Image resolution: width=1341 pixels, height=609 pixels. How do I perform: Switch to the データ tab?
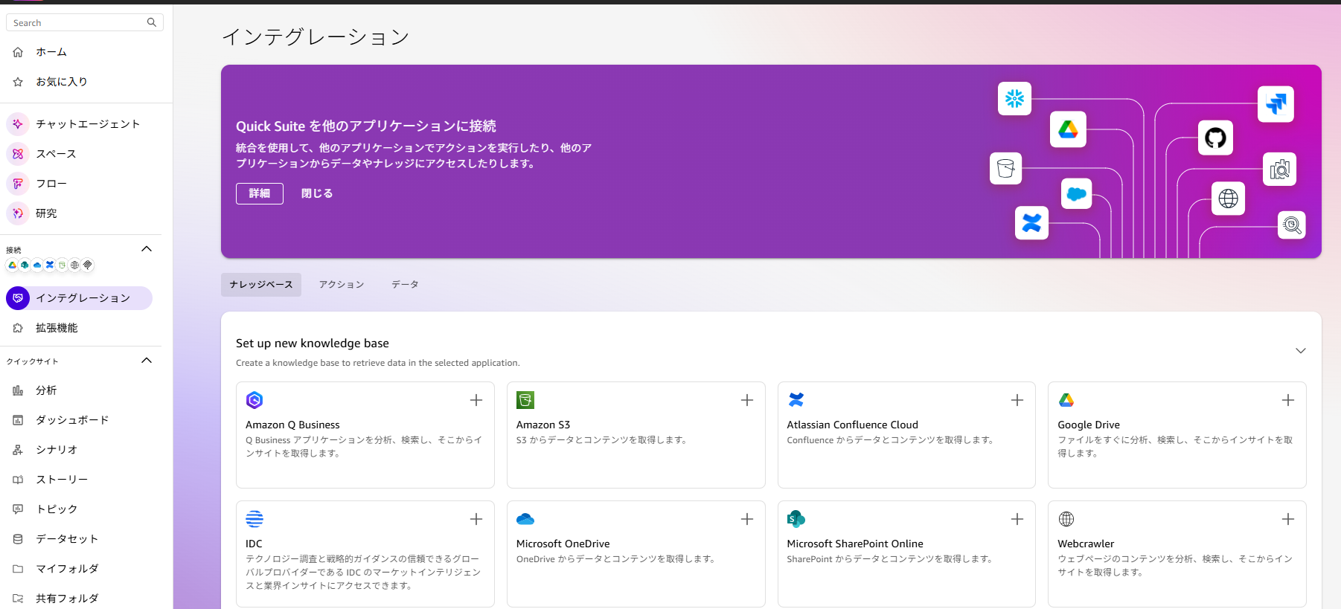point(405,285)
